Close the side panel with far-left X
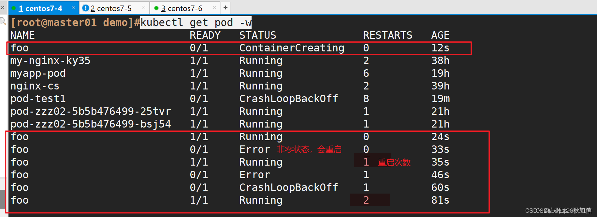Screen dimensions: 597x217 click(x=2, y=7)
